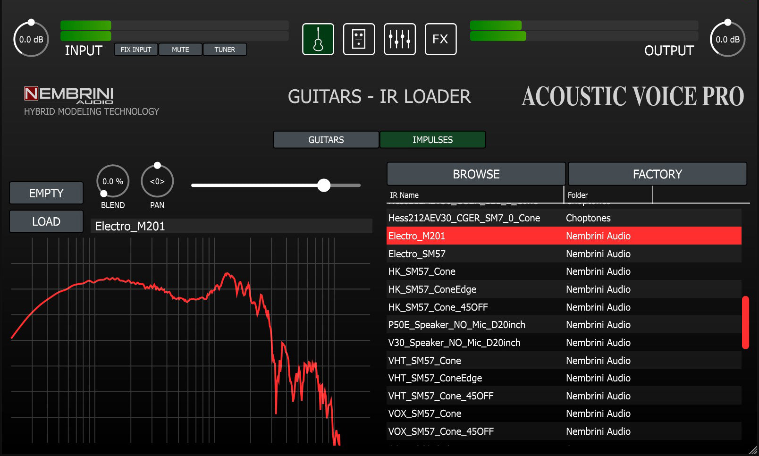Toggle MUTE on the input
This screenshot has width=759, height=456.
180,50
